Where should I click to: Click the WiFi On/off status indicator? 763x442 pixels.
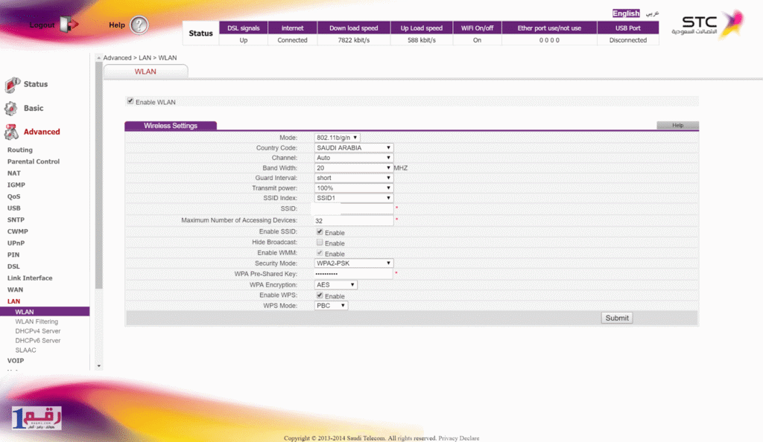[x=477, y=27]
